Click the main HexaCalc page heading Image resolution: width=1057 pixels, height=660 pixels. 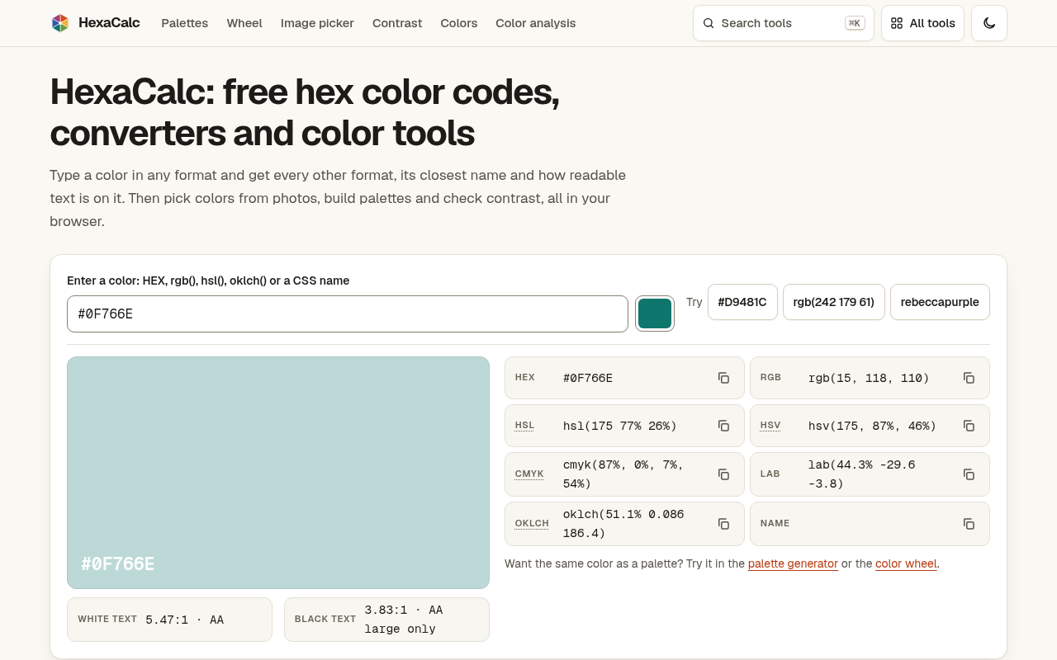click(x=305, y=112)
